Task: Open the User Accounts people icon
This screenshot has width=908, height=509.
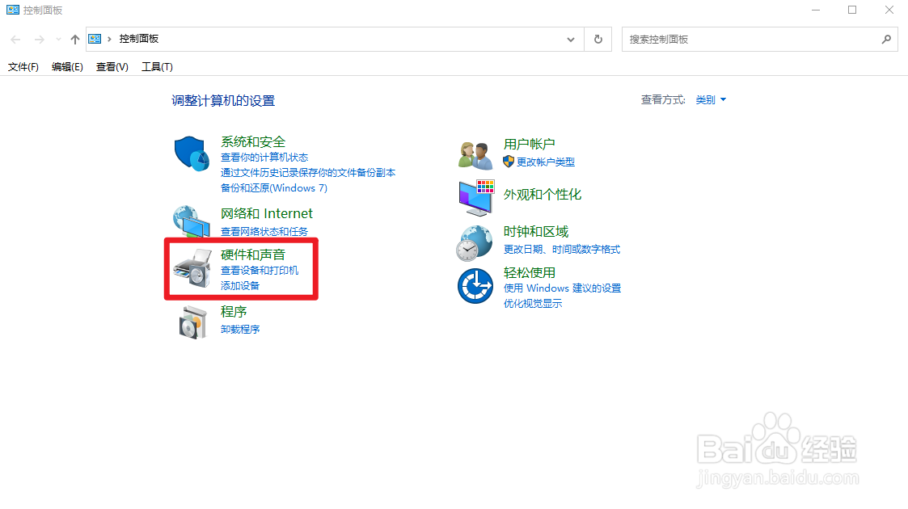Action: (x=475, y=155)
